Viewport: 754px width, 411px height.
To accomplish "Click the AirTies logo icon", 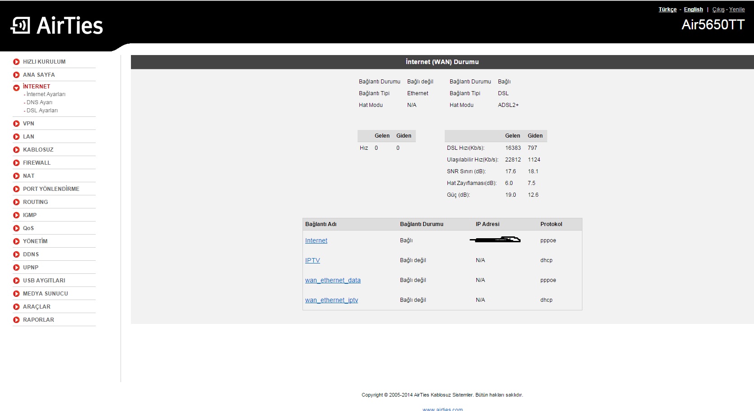I will (x=20, y=26).
